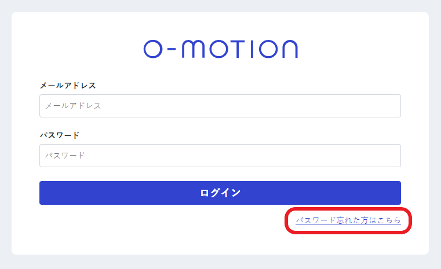Activate the first login form field

point(220,106)
